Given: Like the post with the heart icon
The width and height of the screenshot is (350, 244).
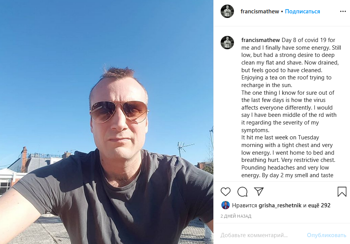Looking at the screenshot, I should tap(226, 192).
